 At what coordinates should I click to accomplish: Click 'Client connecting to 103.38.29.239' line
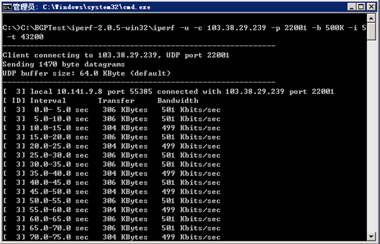point(116,55)
